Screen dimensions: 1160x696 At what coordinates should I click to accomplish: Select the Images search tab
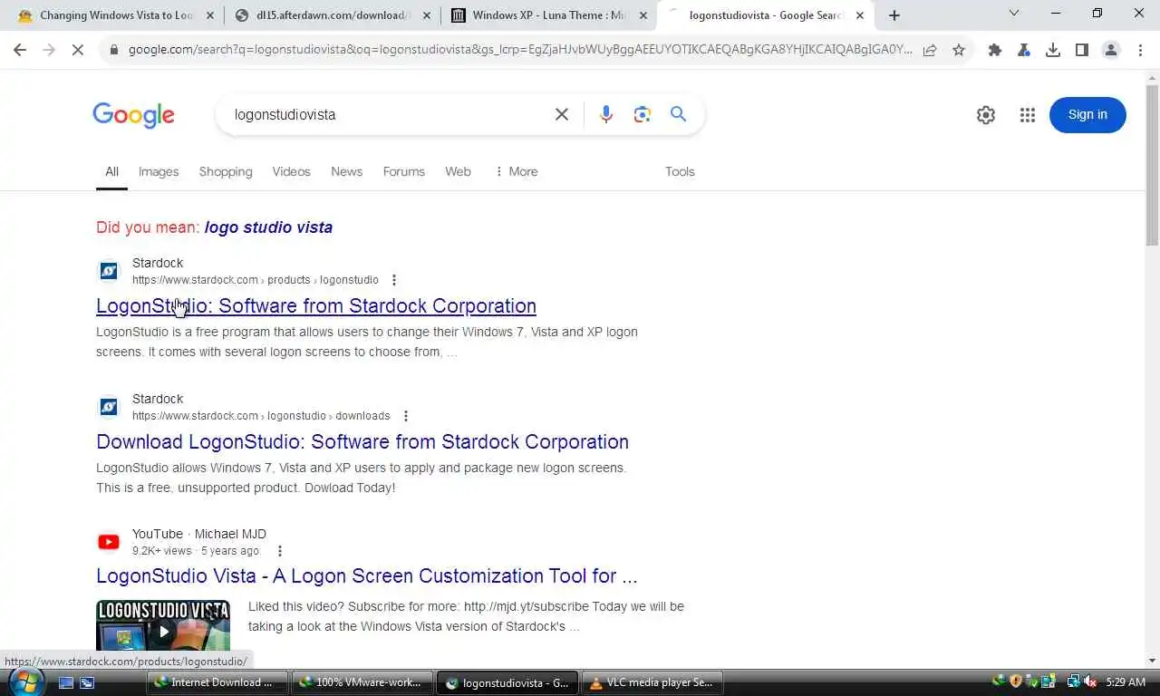pos(159,171)
